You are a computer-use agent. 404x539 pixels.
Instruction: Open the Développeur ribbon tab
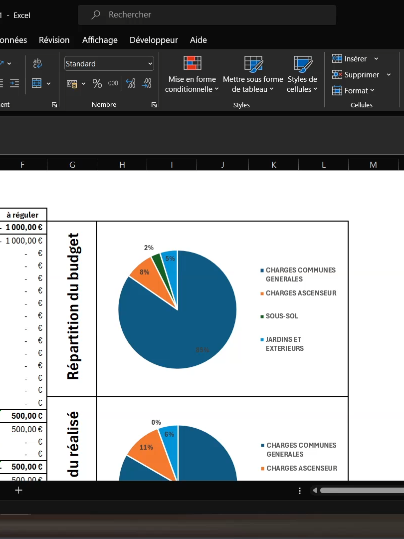click(x=154, y=40)
